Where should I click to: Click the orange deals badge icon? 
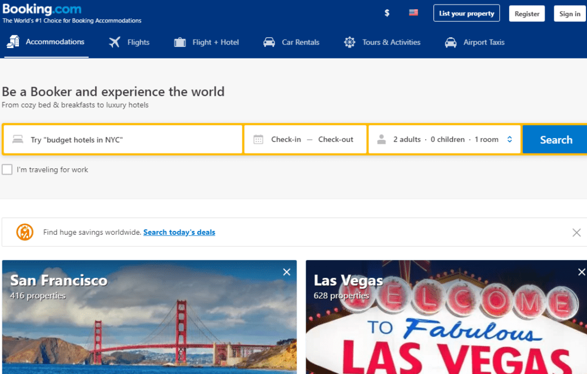click(25, 232)
